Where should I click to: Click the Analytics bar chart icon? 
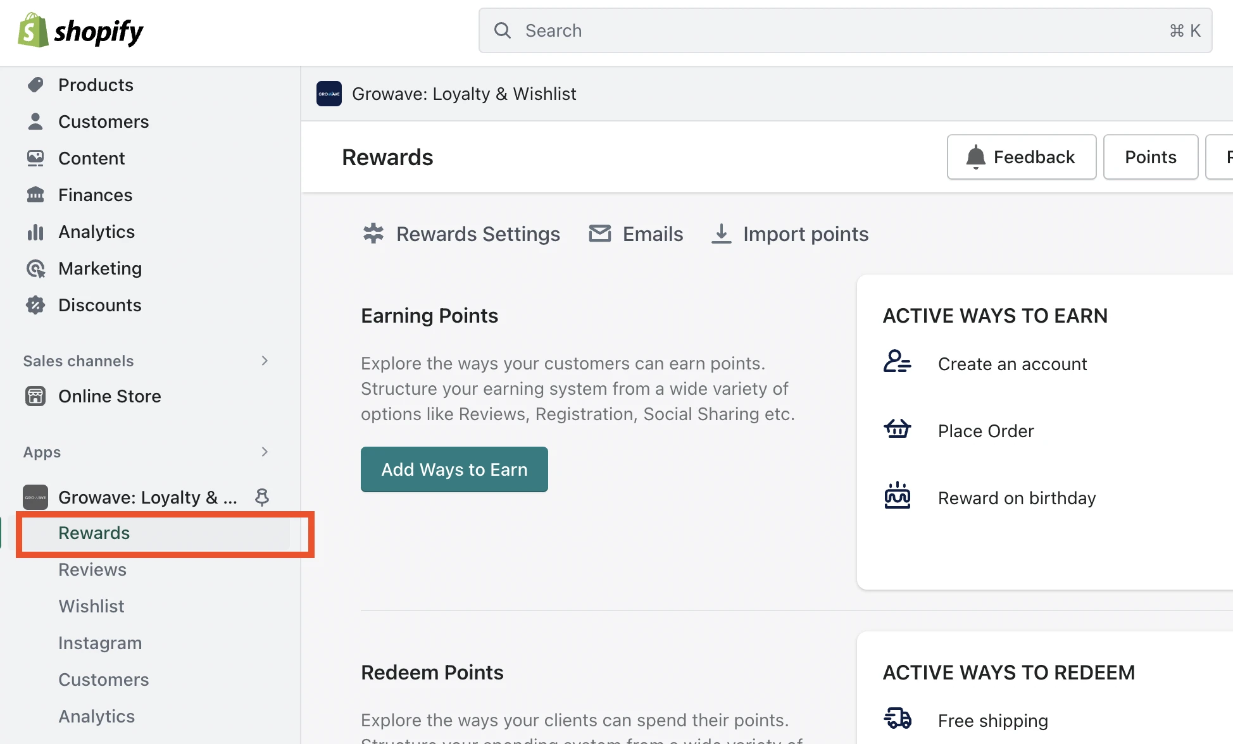coord(35,232)
